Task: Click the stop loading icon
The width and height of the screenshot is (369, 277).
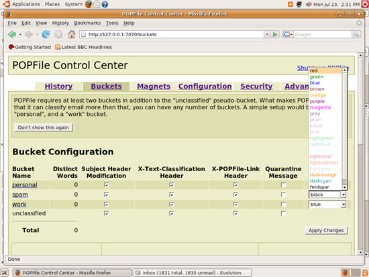Action: (58, 35)
